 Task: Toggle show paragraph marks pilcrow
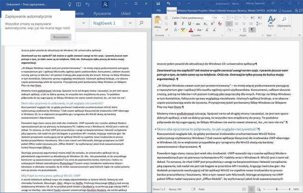pyautogui.click(x=252, y=30)
